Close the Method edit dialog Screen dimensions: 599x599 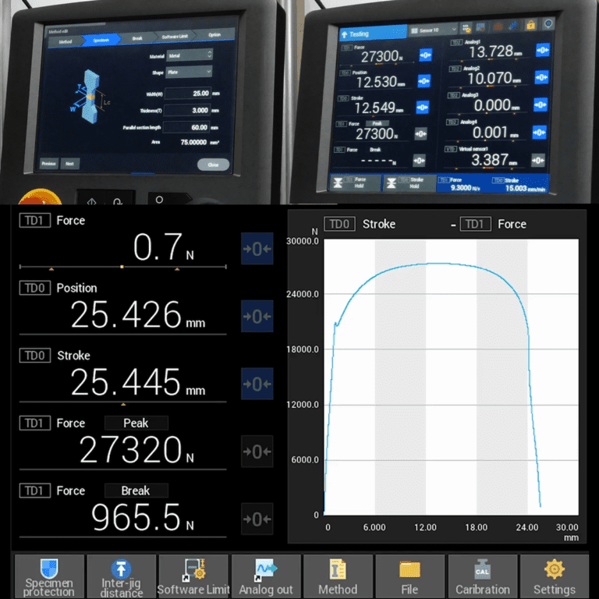coord(214,165)
